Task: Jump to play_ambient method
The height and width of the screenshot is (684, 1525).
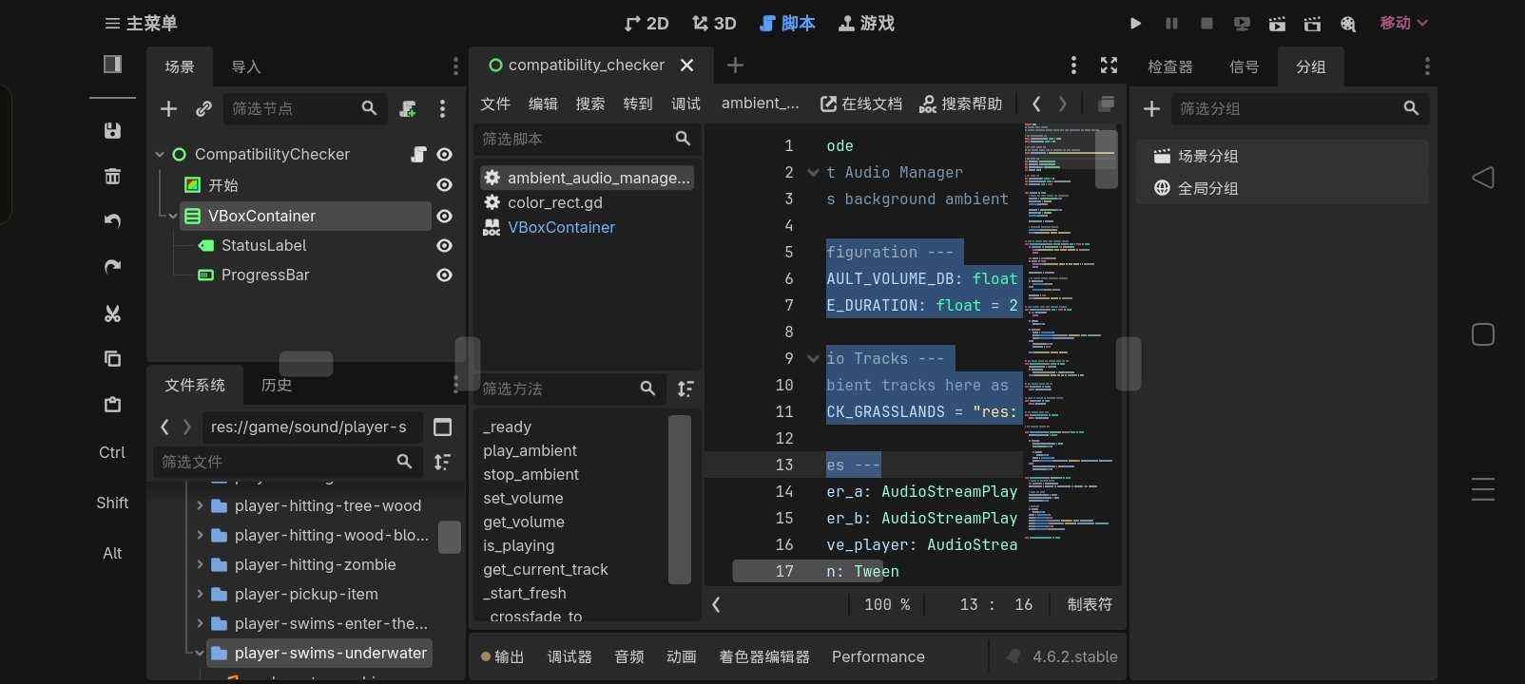Action: click(x=530, y=450)
